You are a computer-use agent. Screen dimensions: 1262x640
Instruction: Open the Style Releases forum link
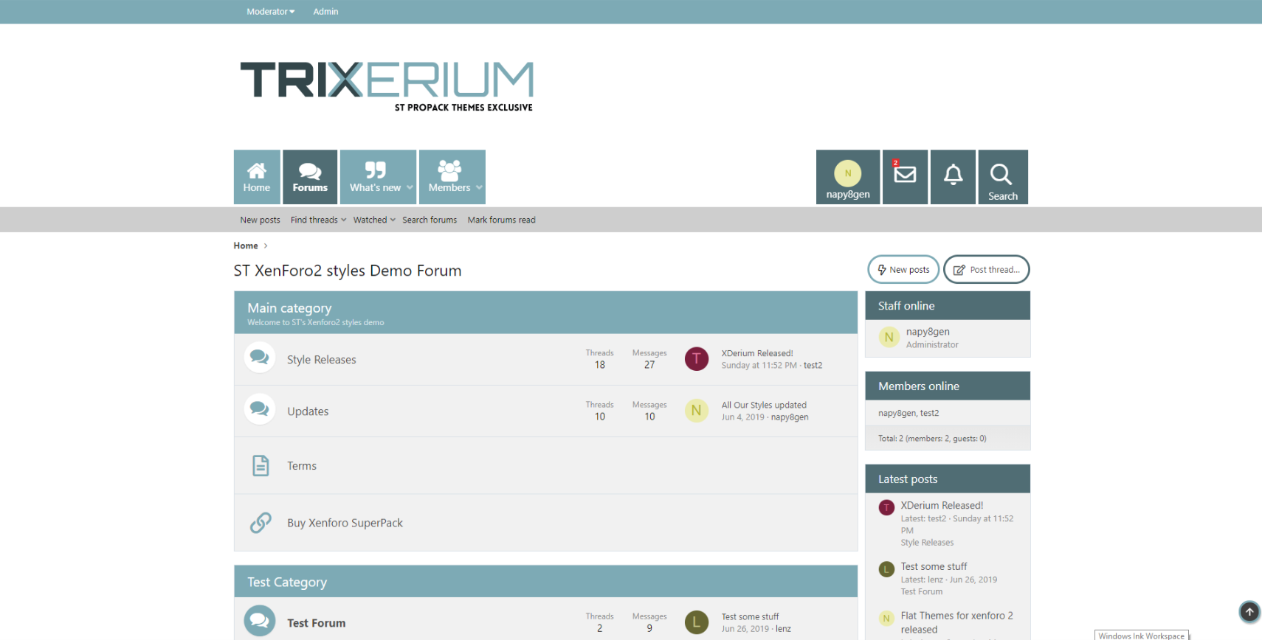click(322, 360)
